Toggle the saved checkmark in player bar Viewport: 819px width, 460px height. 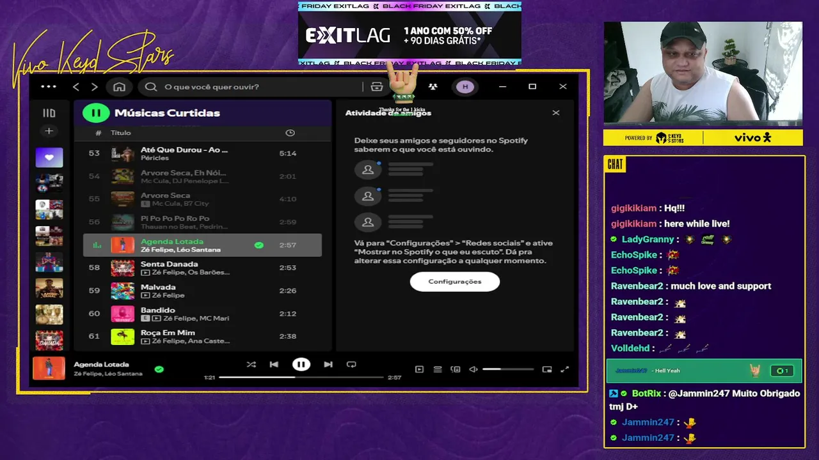coord(159,369)
